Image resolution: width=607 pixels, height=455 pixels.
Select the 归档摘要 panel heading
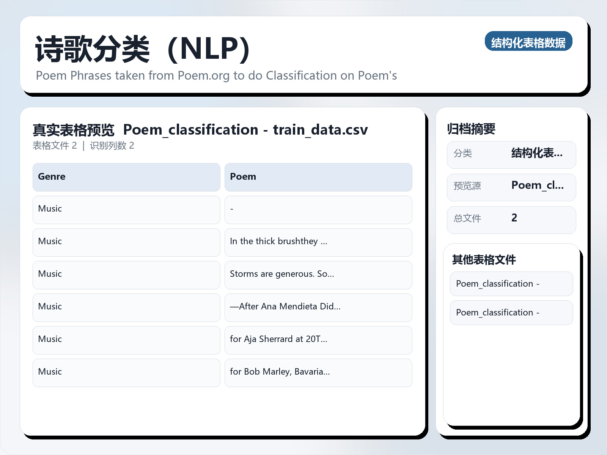pos(472,129)
